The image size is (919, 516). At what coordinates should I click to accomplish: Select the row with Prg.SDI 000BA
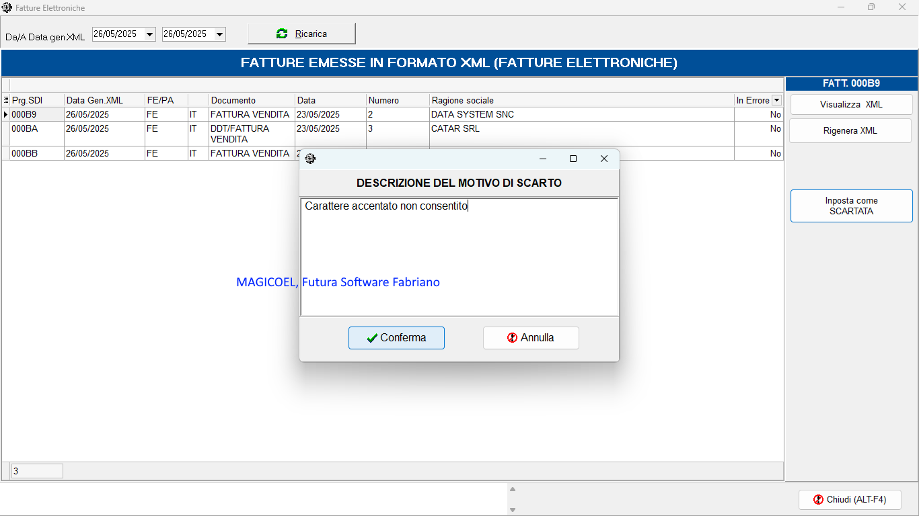392,134
